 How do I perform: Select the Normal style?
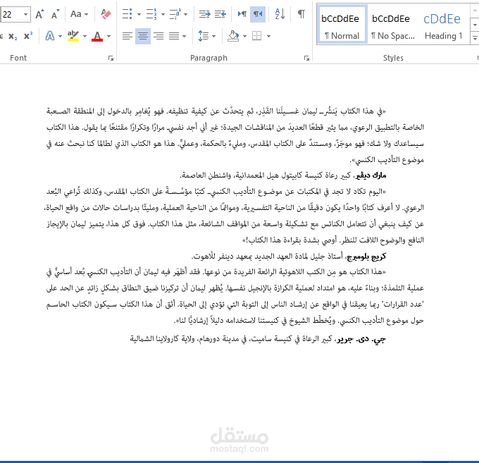342,25
